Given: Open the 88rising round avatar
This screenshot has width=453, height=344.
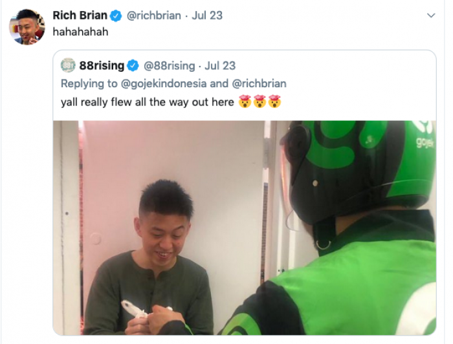Looking at the screenshot, I should click(68, 65).
